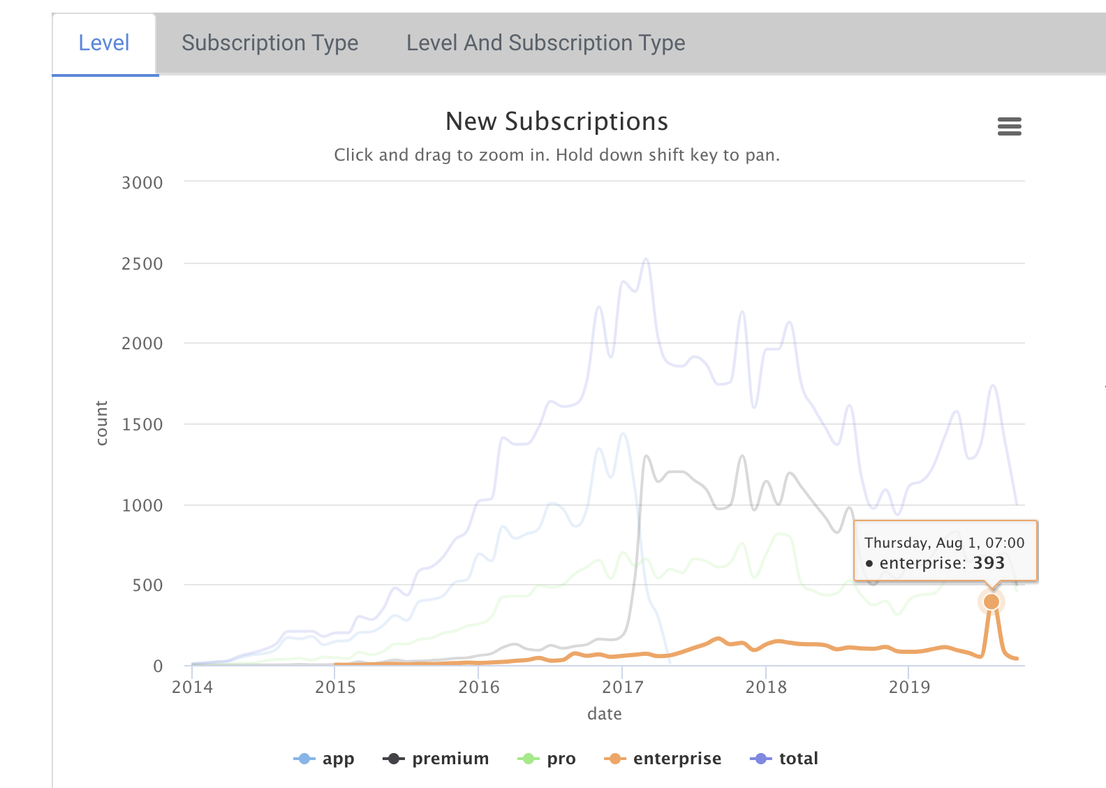The image size is (1106, 788).
Task: Click the enterprise 393 tooltip box
Action: point(945,552)
